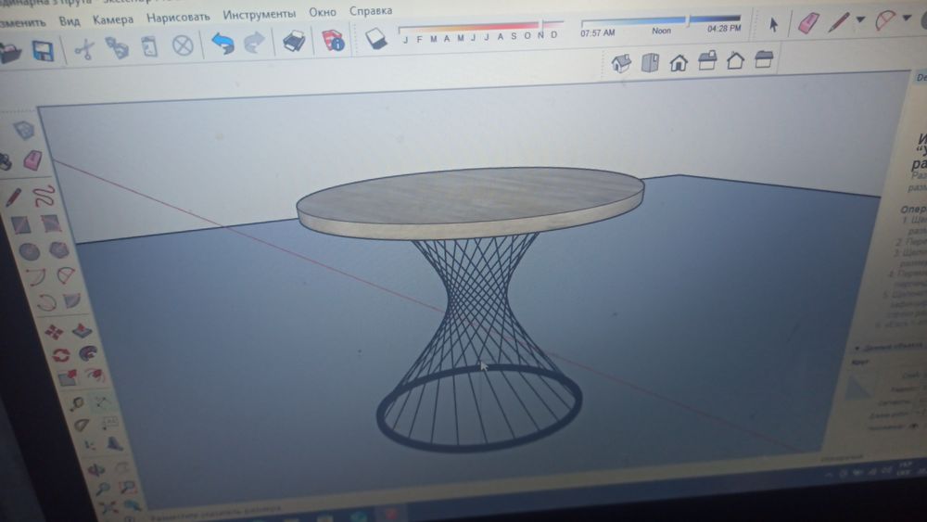Switch to Right view icon

click(x=707, y=60)
